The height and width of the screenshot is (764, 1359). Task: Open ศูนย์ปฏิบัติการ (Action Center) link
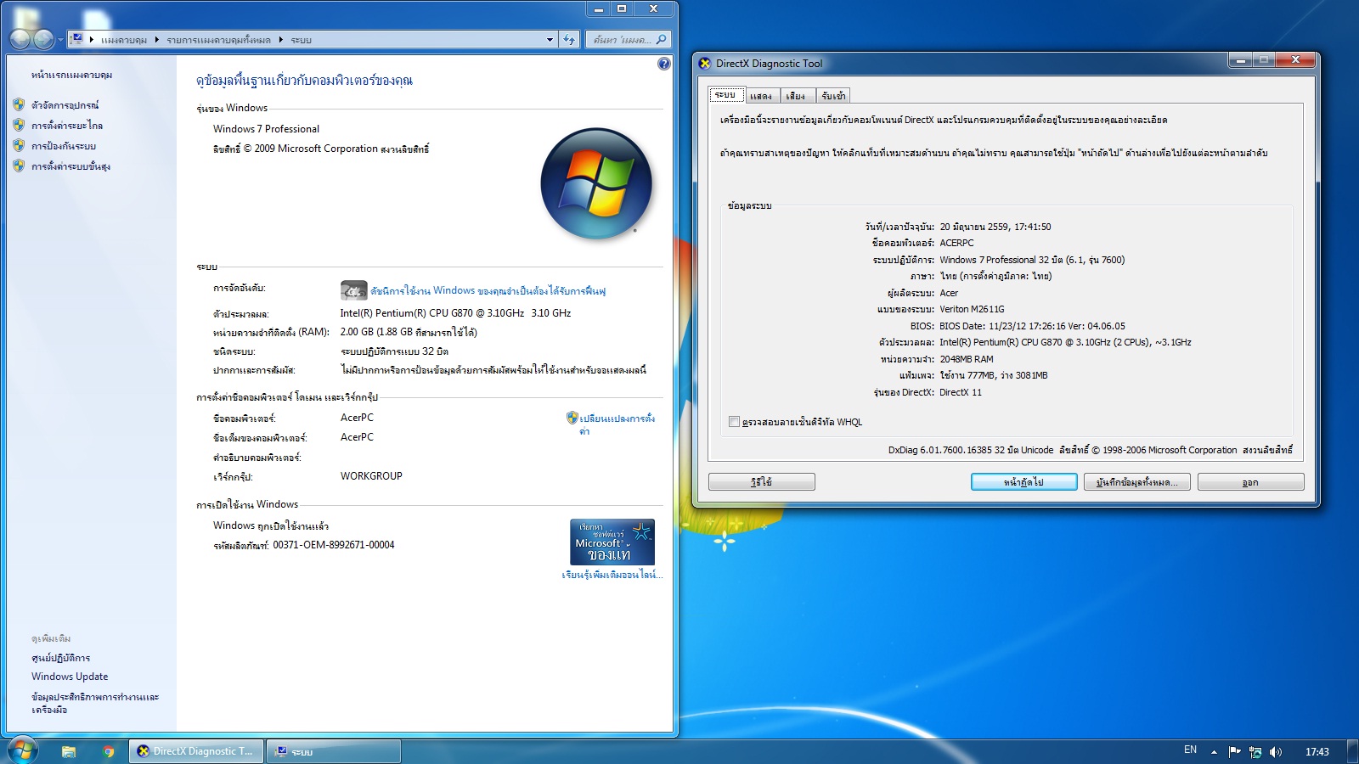click(60, 658)
